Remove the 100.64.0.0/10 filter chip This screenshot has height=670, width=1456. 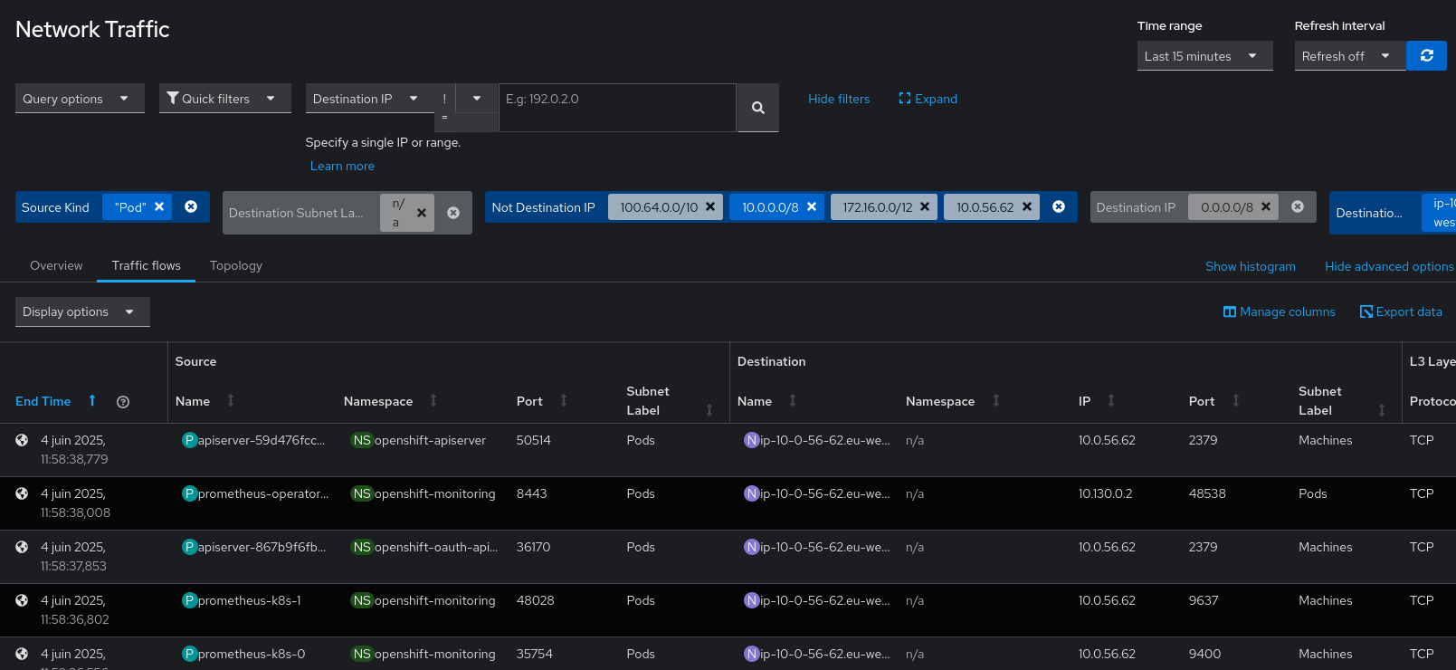pyautogui.click(x=710, y=207)
